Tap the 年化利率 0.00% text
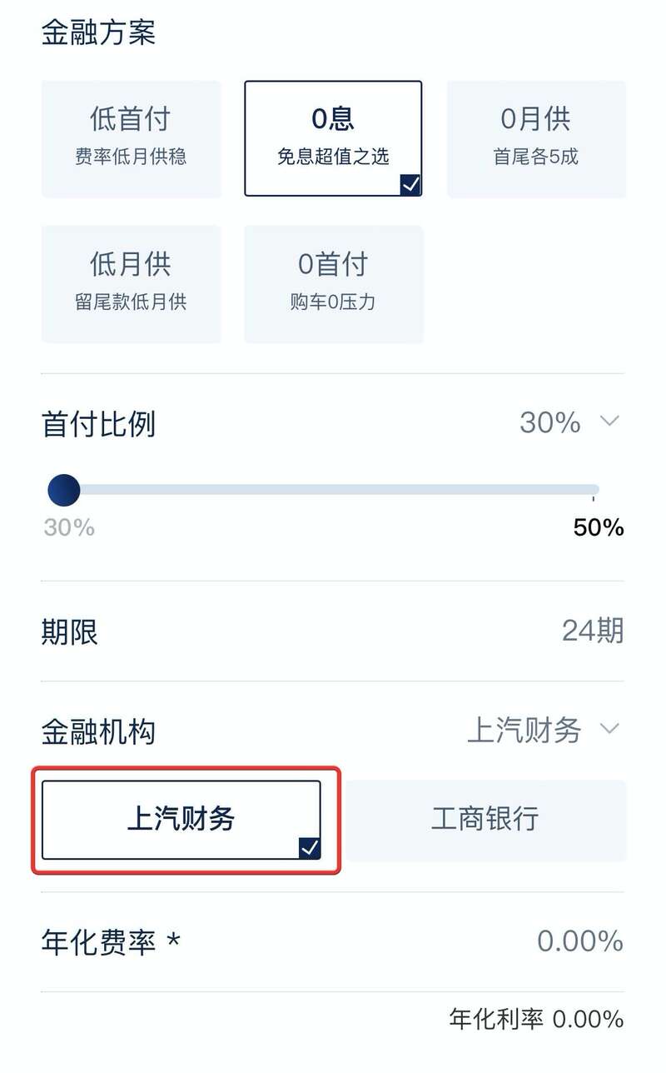 pos(536,1018)
